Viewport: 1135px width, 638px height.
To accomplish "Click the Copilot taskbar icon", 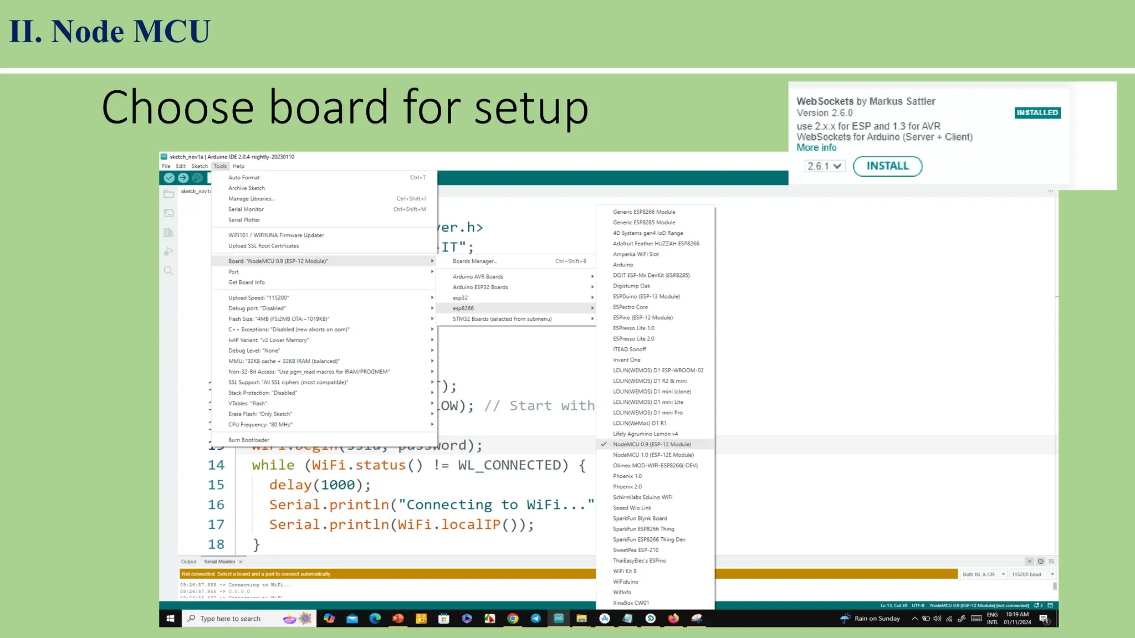I will (329, 619).
